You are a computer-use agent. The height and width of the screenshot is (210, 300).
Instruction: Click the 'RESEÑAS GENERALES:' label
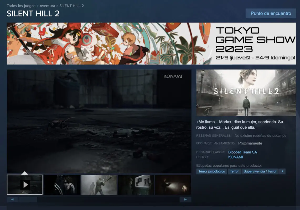214,136
